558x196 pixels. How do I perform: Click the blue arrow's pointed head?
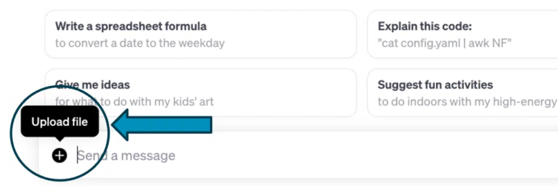(120, 125)
